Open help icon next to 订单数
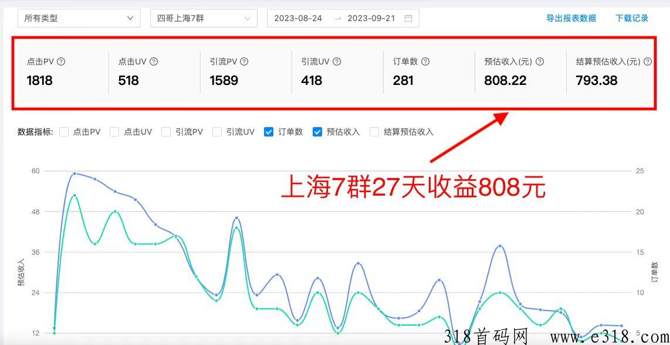 (425, 62)
